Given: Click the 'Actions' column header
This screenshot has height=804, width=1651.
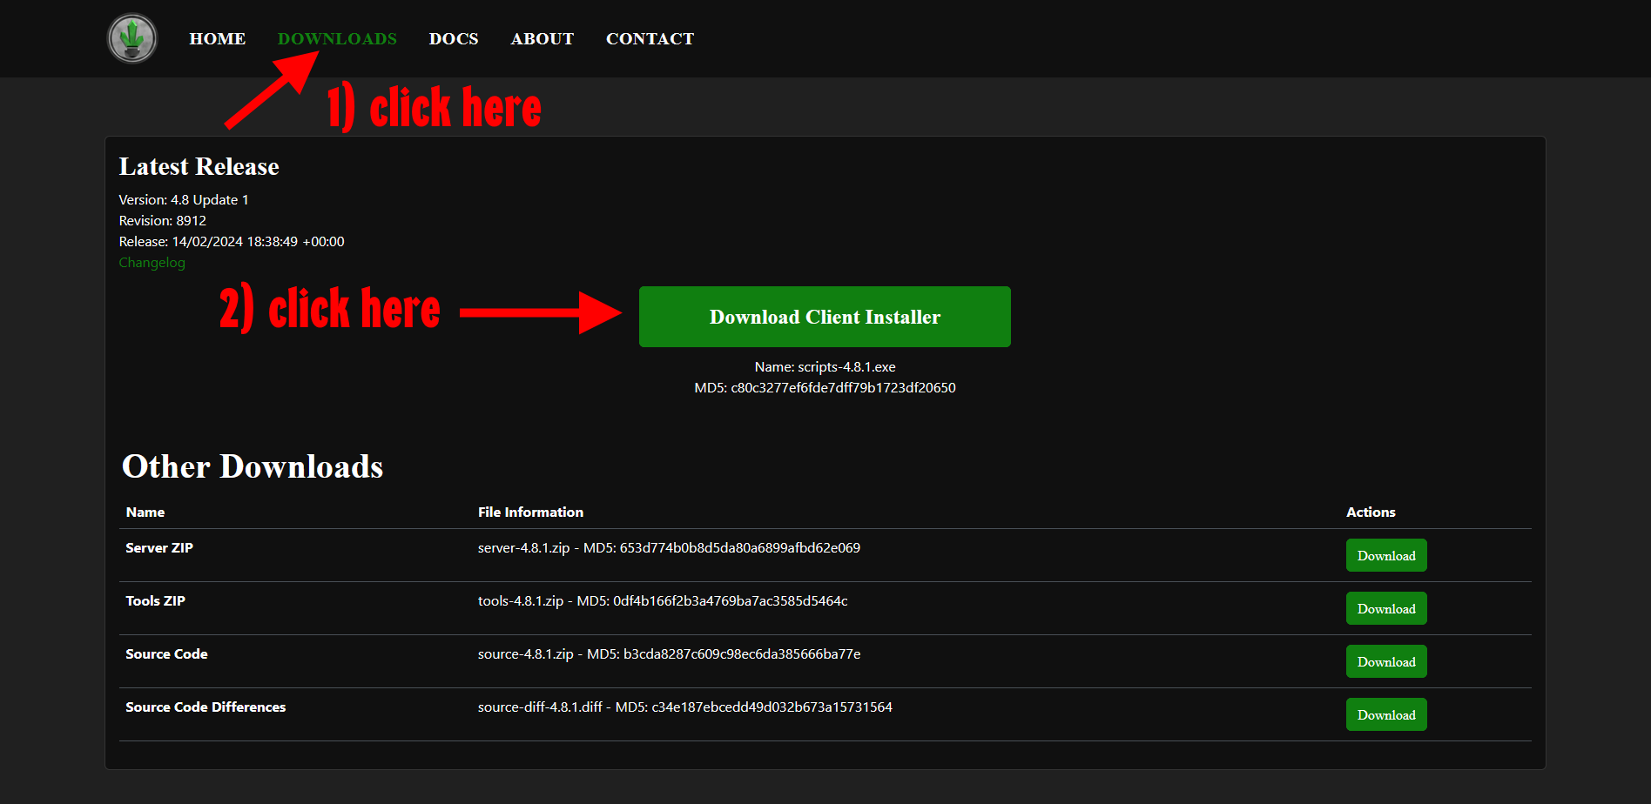Looking at the screenshot, I should coord(1371,513).
